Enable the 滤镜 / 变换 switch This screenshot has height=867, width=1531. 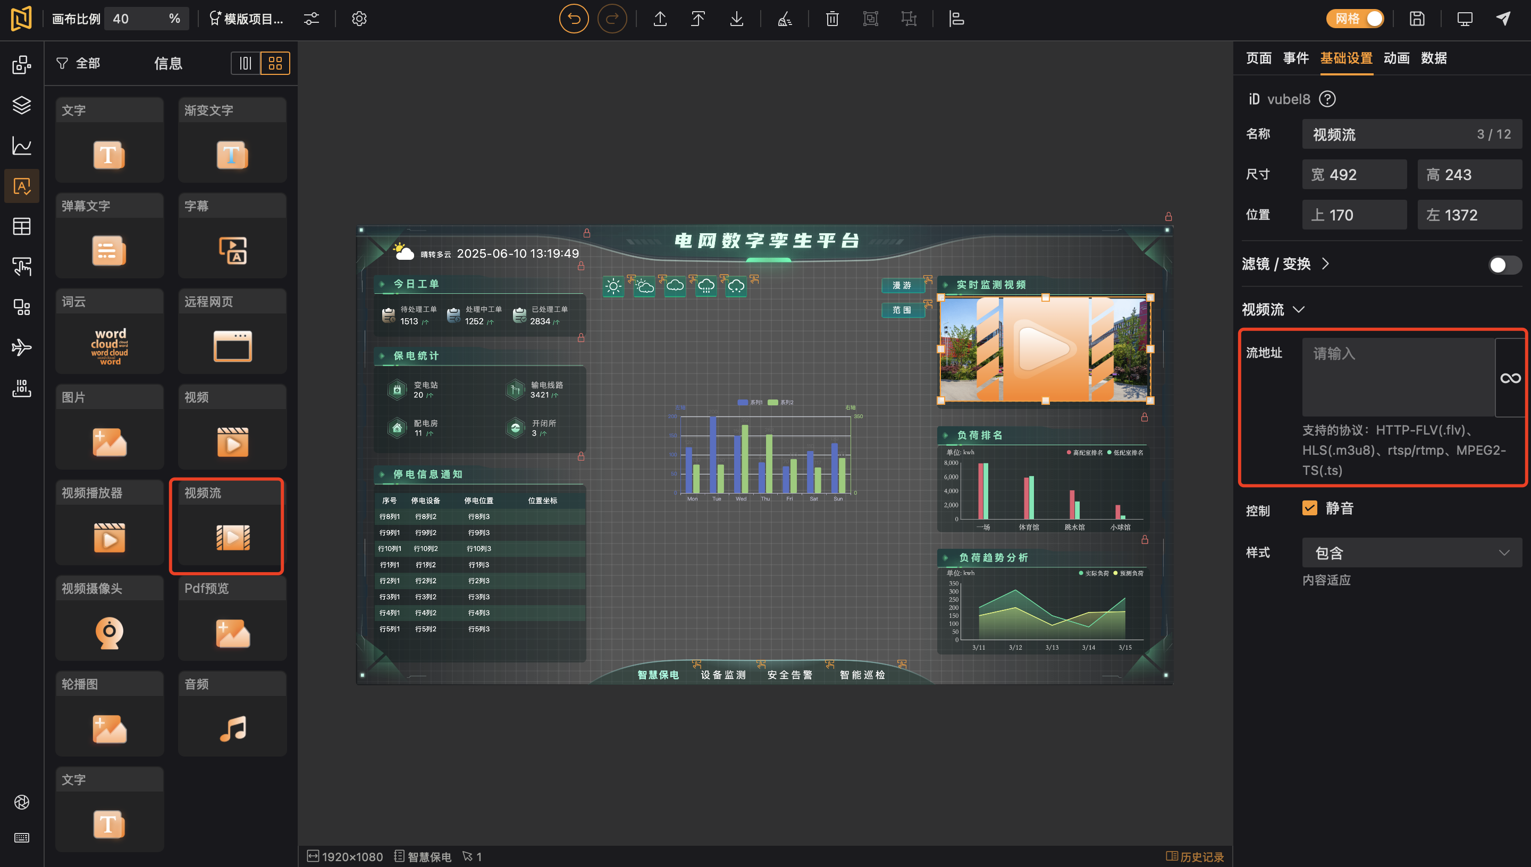point(1504,265)
